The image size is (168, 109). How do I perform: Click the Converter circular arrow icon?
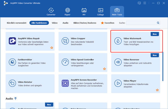[x=51, y=10]
